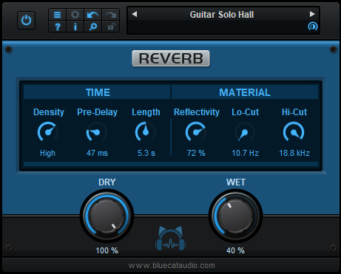Viewport: 341px width, 274px height.
Task: Click the Blue Cat headphones logo
Action: 171,238
